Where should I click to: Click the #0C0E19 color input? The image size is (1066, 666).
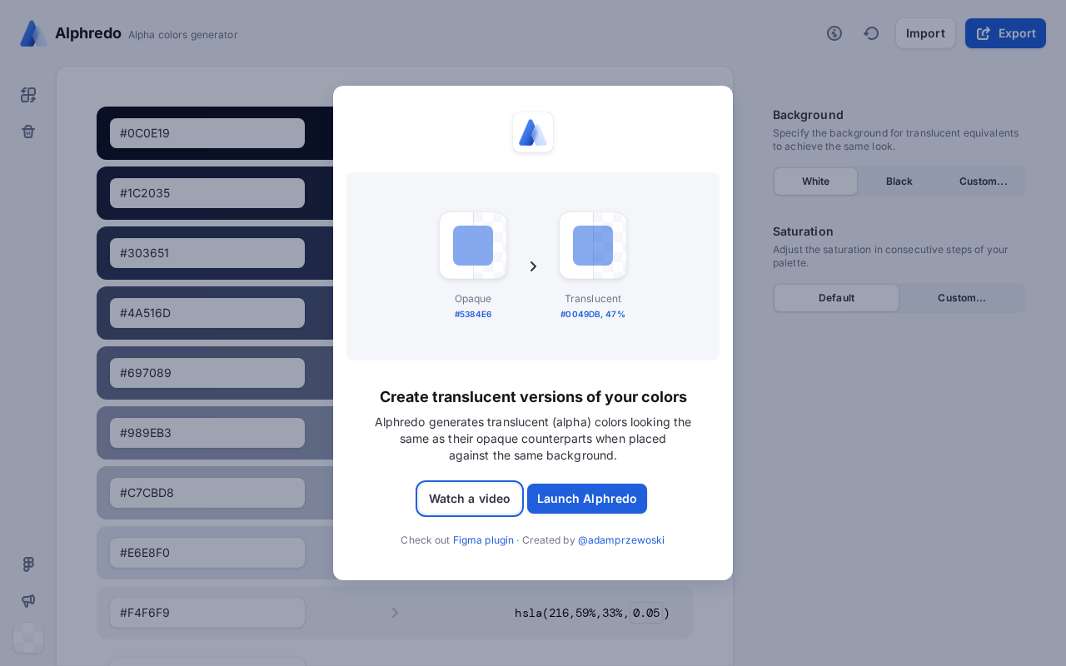pos(207,133)
